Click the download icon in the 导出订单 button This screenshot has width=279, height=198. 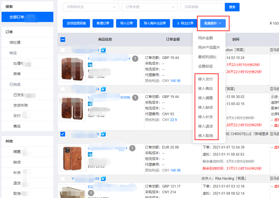(178, 23)
